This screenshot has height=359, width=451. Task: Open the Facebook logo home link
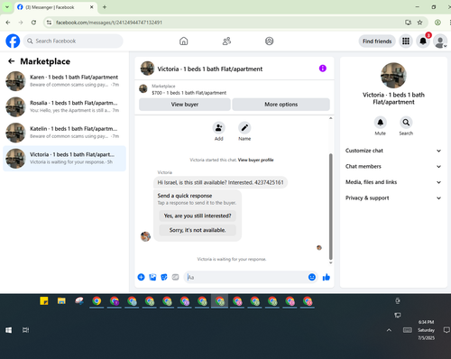[x=13, y=41]
